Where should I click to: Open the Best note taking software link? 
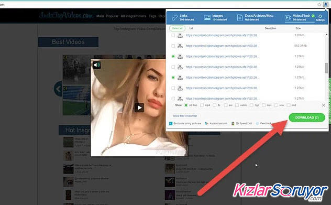pyautogui.click(x=185, y=123)
